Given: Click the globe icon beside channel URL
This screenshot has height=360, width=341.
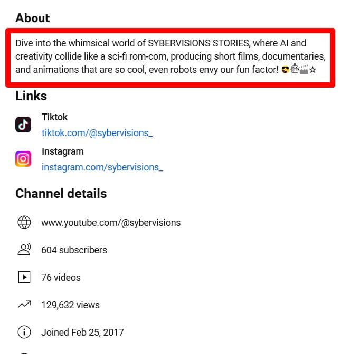Looking at the screenshot, I should 24,222.
